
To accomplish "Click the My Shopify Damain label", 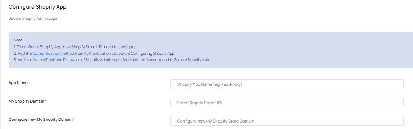I will point(27,101).
